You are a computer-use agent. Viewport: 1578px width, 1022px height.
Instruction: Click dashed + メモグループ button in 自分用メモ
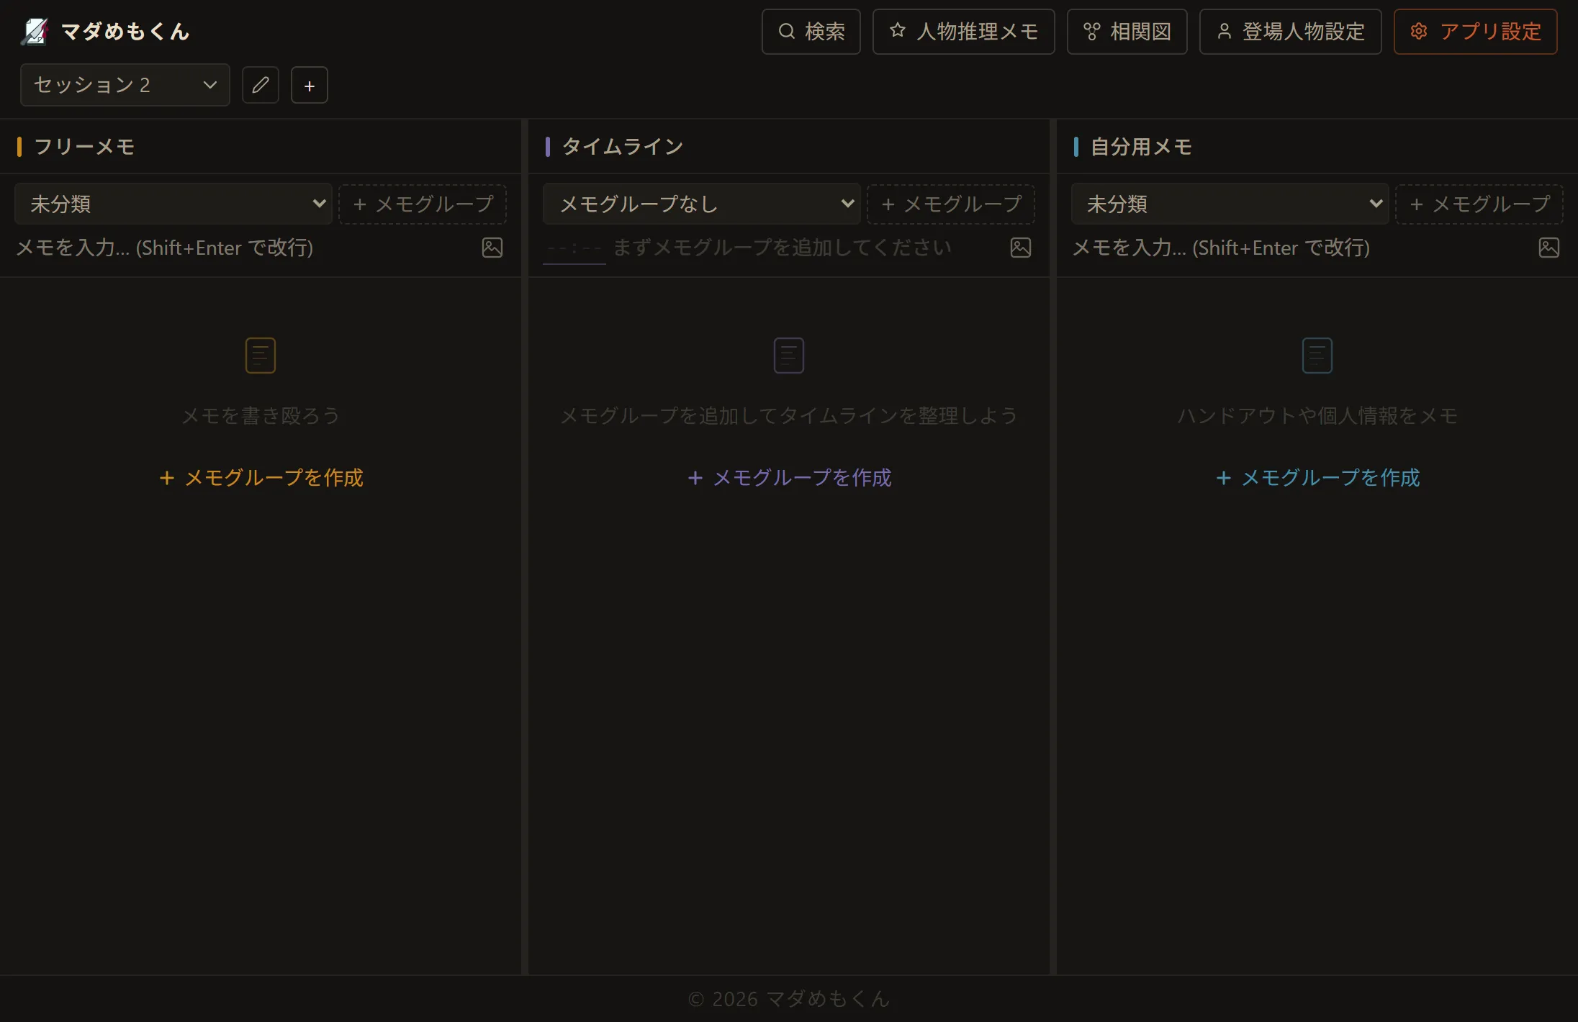(1479, 204)
